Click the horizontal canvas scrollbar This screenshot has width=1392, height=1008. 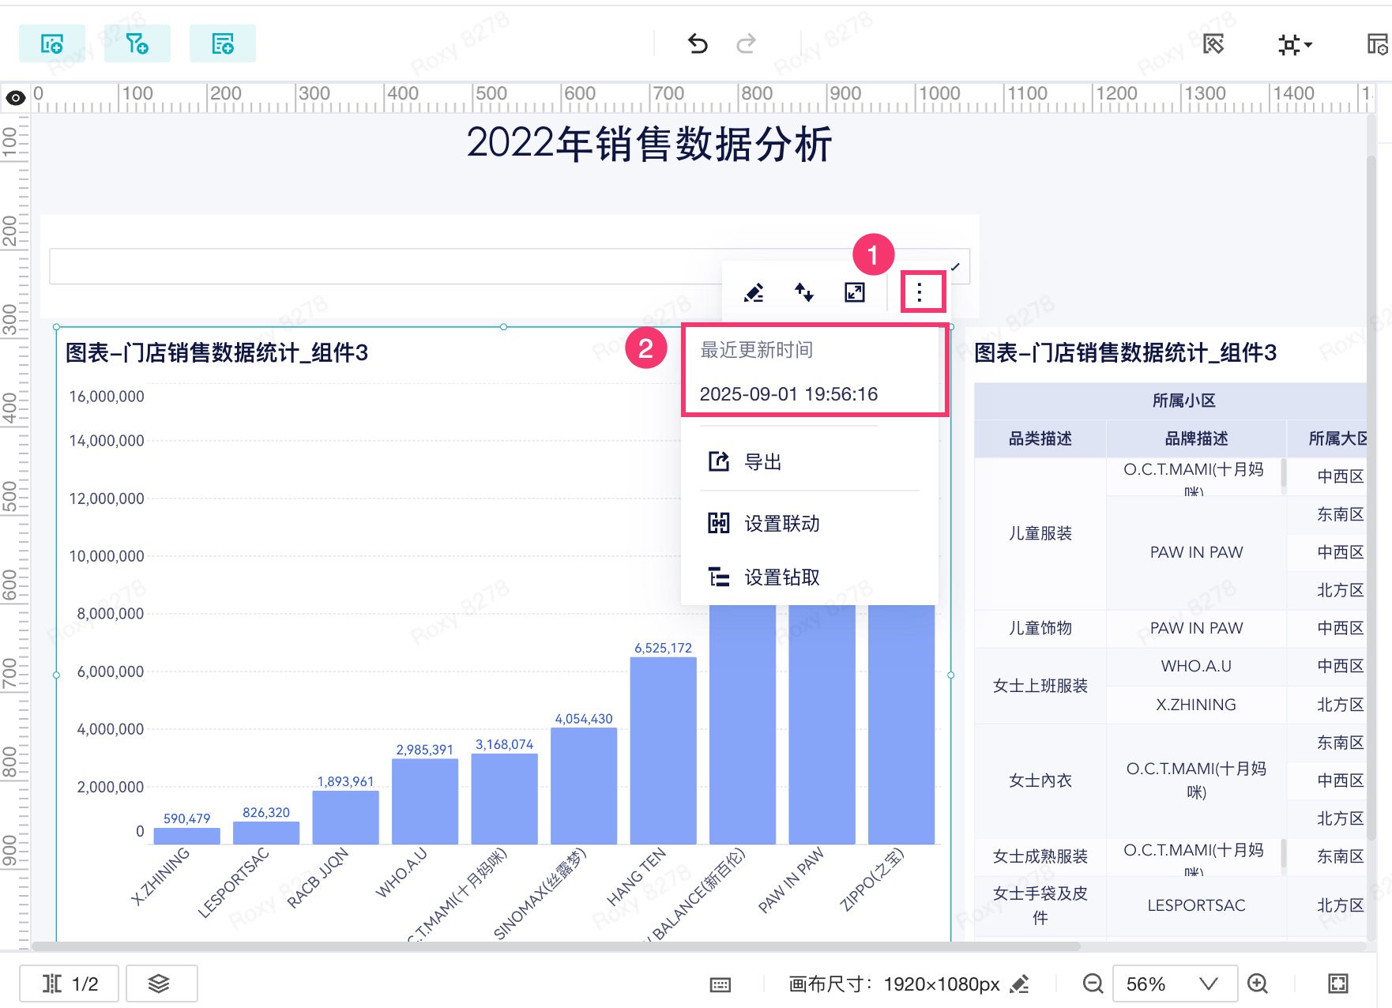pos(556,946)
